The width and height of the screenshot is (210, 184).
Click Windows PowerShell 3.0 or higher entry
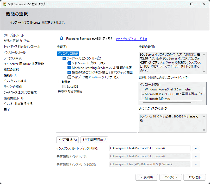[x=168, y=89]
